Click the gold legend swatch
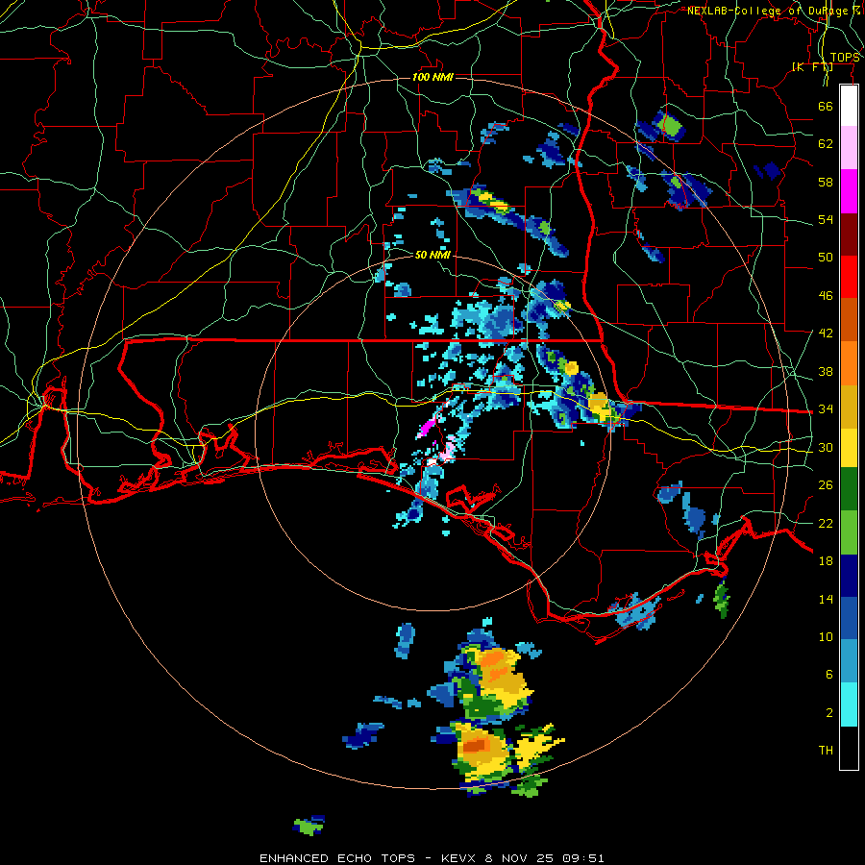This screenshot has width=865, height=865. coord(849,407)
